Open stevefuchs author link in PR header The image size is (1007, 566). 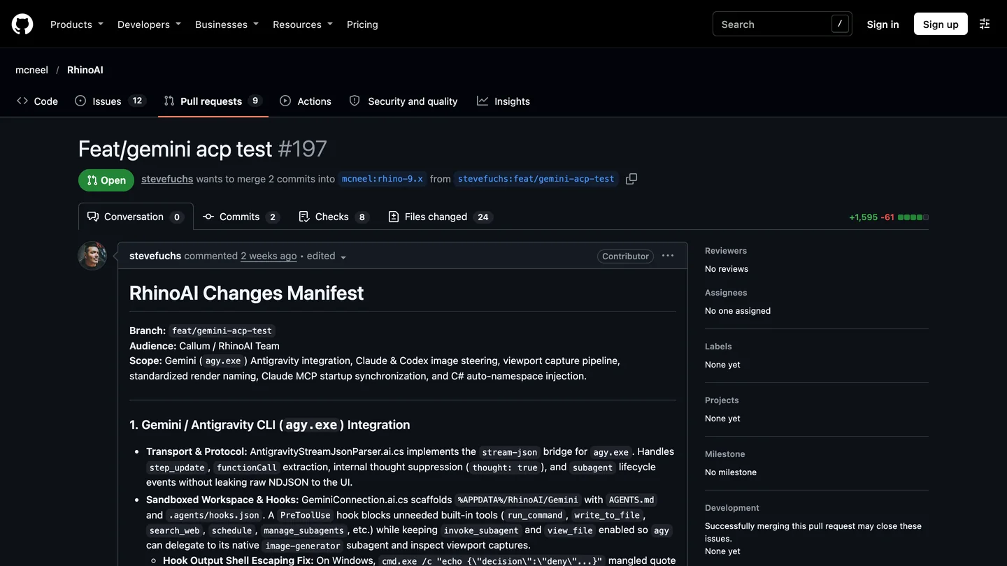pos(167,179)
